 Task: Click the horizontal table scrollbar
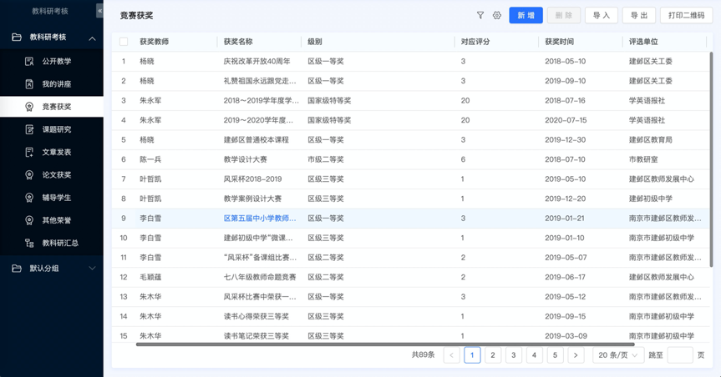(385, 344)
